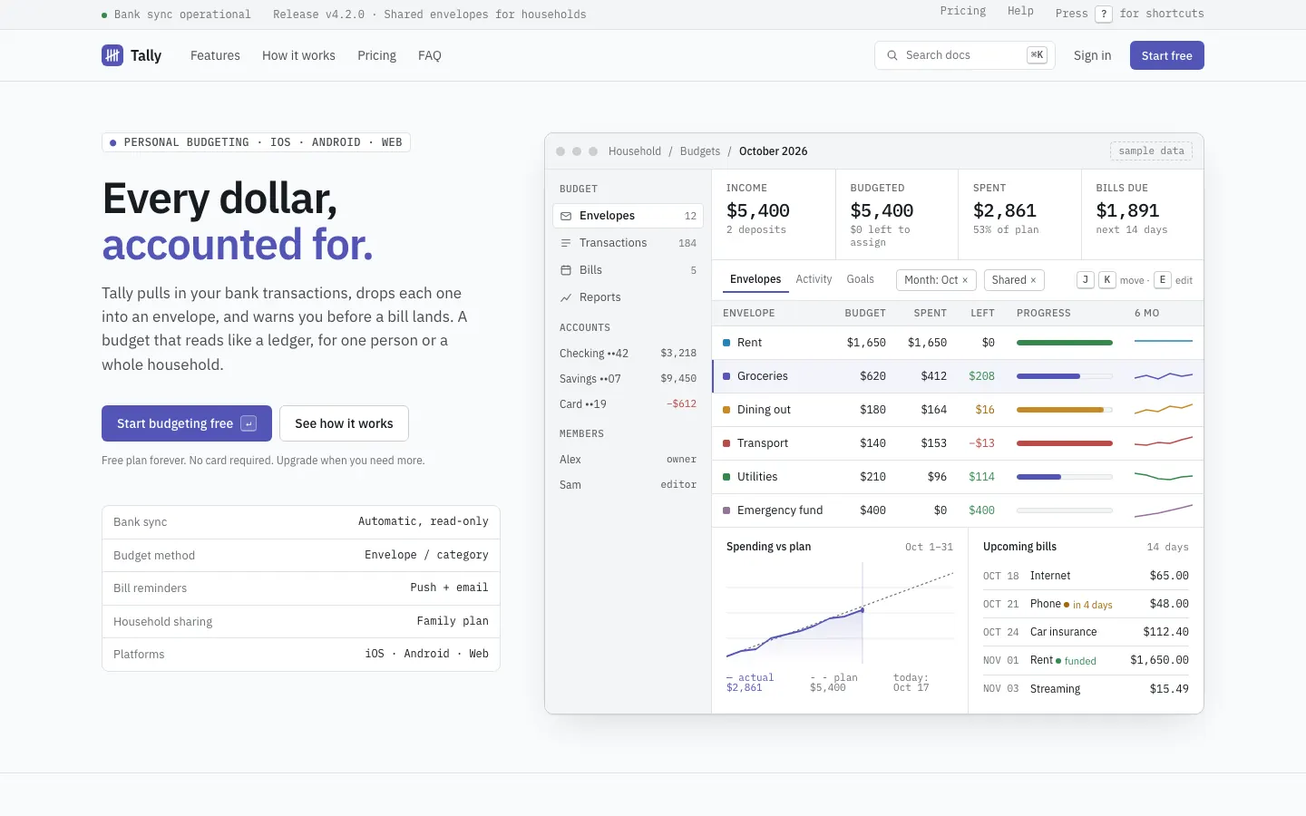Click the Household breadcrumb
This screenshot has width=1306, height=816.
click(x=635, y=151)
